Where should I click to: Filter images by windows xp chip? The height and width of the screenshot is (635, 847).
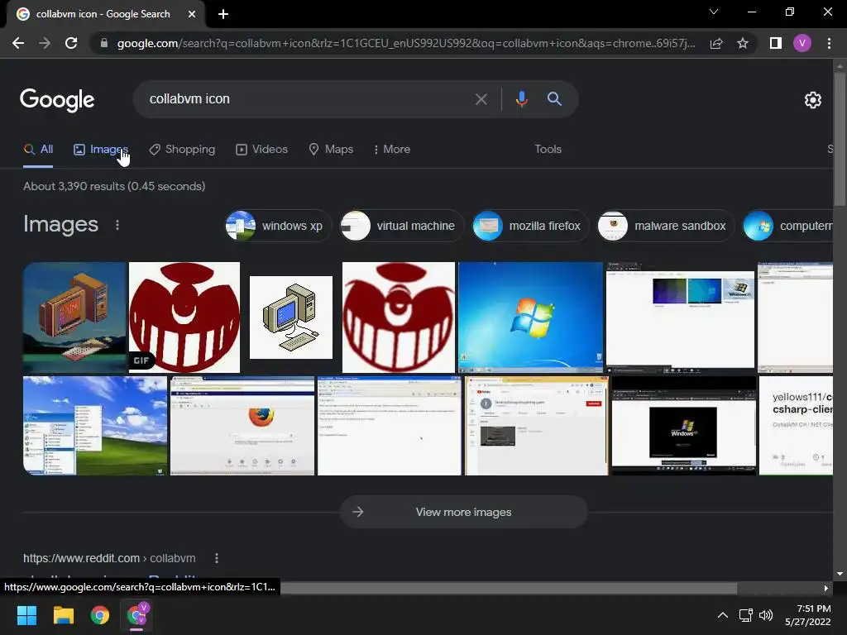[278, 226]
